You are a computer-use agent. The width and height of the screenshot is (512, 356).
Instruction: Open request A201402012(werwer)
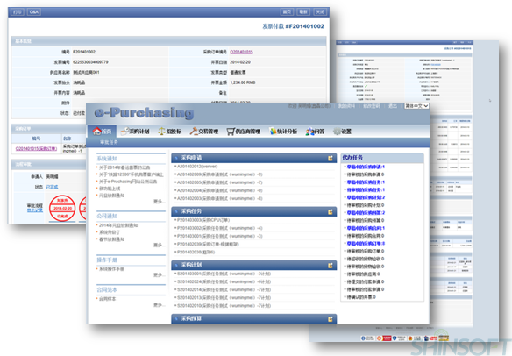pos(197,167)
